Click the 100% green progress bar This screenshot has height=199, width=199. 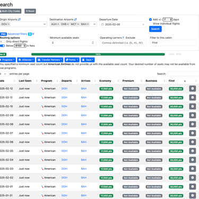coord(98,54)
